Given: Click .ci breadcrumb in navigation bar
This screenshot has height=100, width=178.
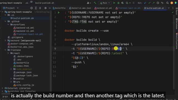Looking at the screenshot, I should [x=26, y=3].
